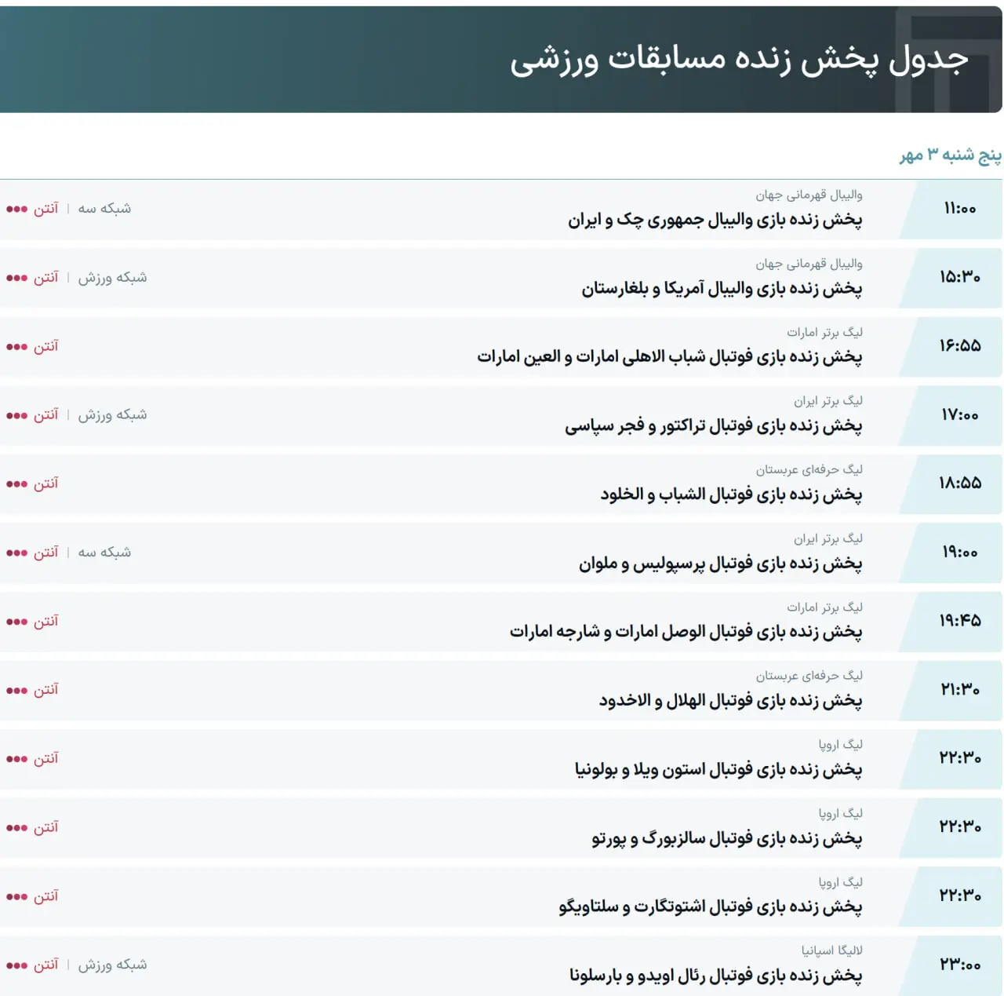1004x996 pixels.
Task: Click the جدول پخش زنده مسابقات ورزشی header title
Action: click(739, 59)
